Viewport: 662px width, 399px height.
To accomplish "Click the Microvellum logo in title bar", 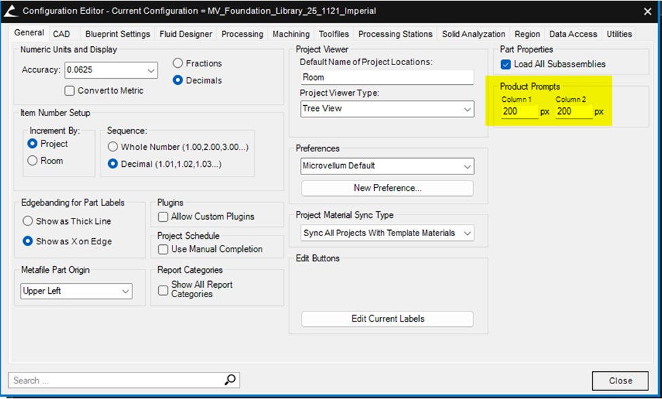I will [x=10, y=11].
